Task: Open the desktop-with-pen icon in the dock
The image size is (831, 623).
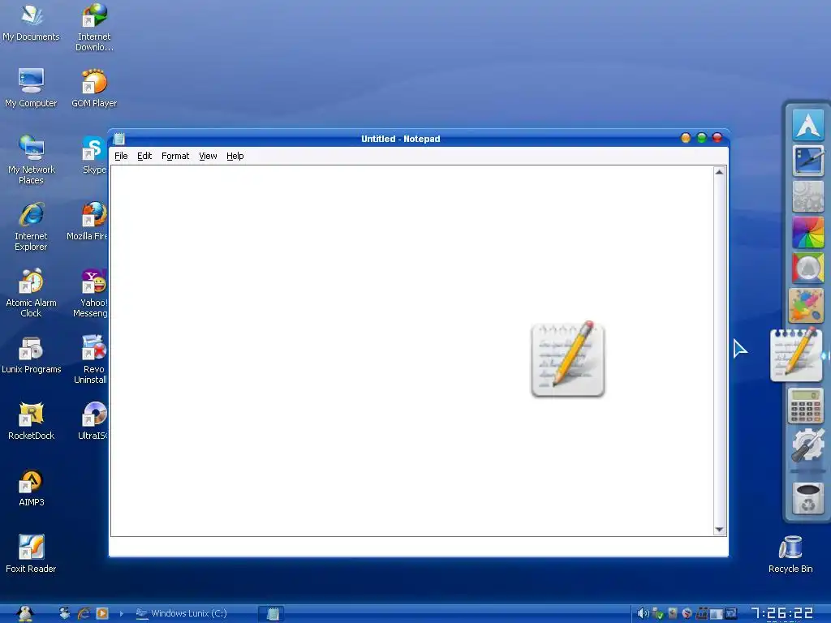Action: [x=807, y=160]
